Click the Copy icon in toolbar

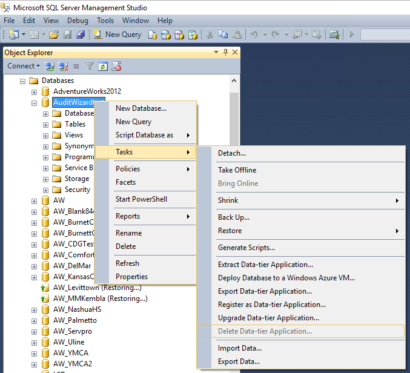point(223,35)
